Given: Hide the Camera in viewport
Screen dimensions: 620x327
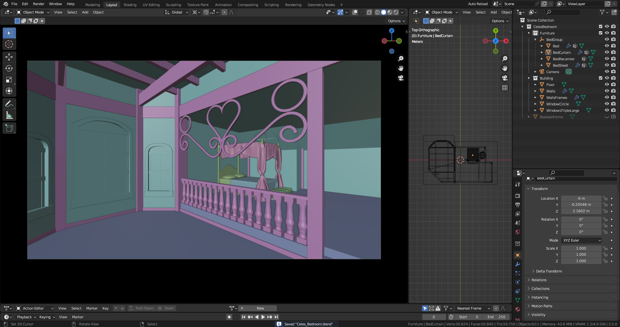Looking at the screenshot, I should coord(607,72).
